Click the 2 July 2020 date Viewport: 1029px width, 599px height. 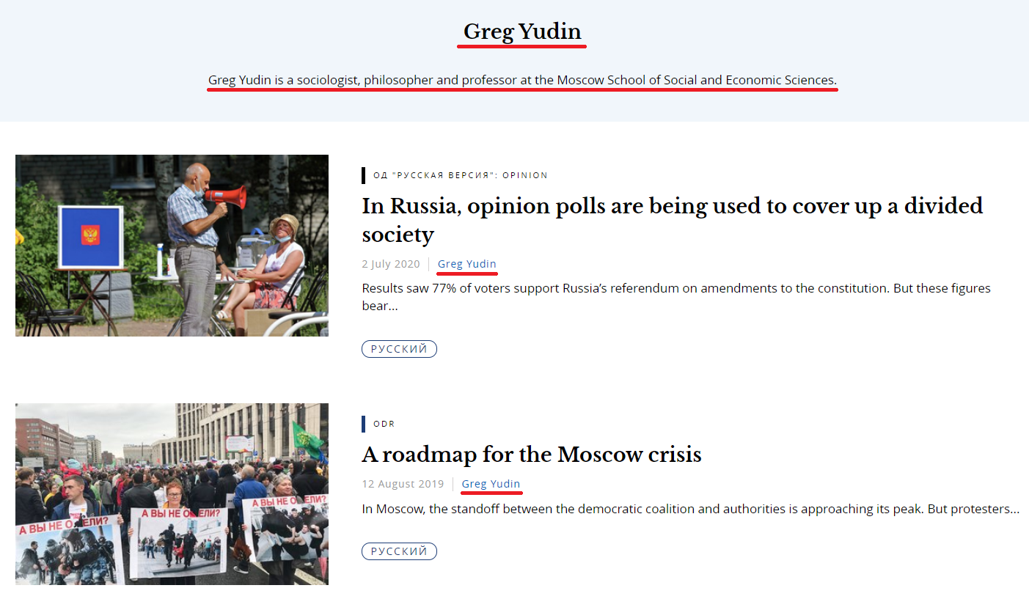pos(391,264)
